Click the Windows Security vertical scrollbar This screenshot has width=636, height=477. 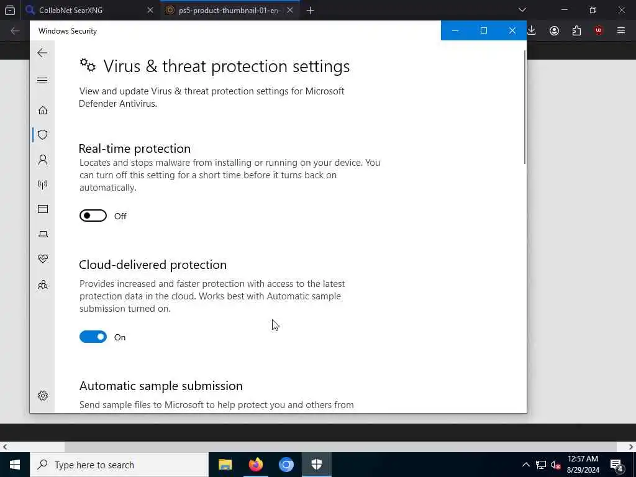[525, 107]
